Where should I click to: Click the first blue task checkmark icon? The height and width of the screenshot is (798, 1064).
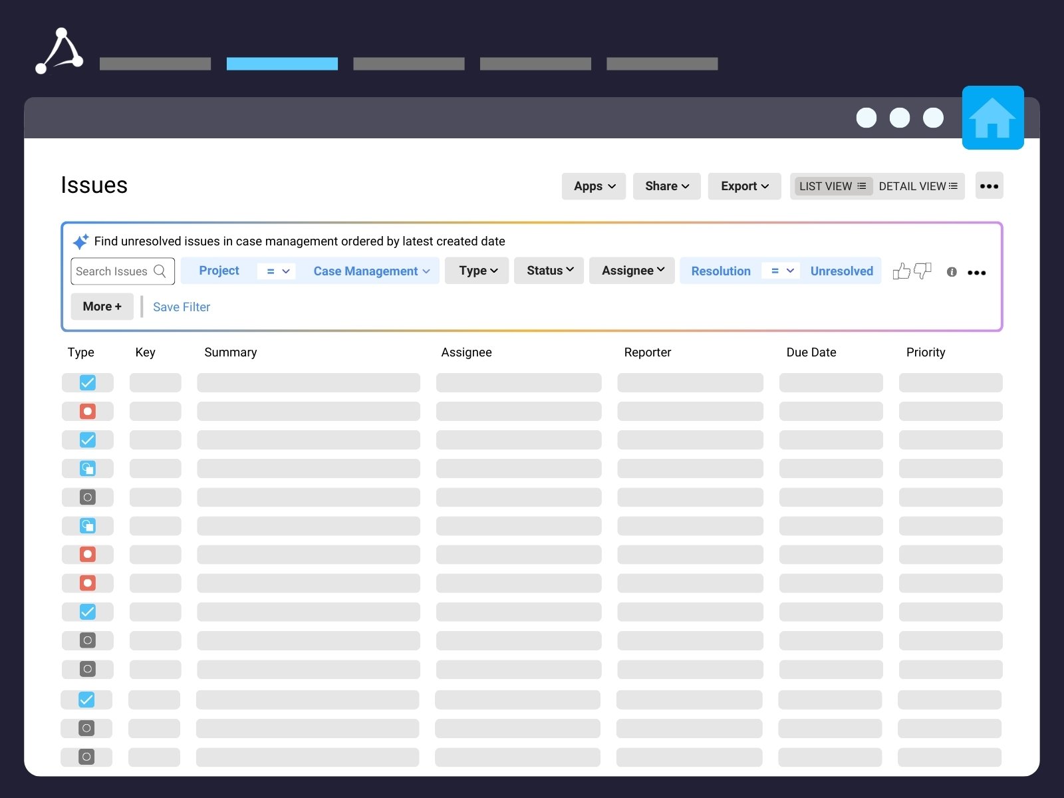pos(87,382)
